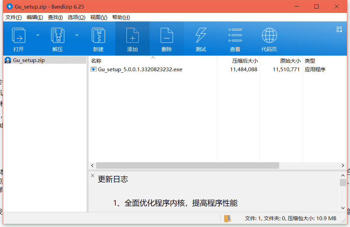Click the comment panel vertical scrollbar thumb
The height and width of the screenshot is (227, 350).
pos(343,183)
